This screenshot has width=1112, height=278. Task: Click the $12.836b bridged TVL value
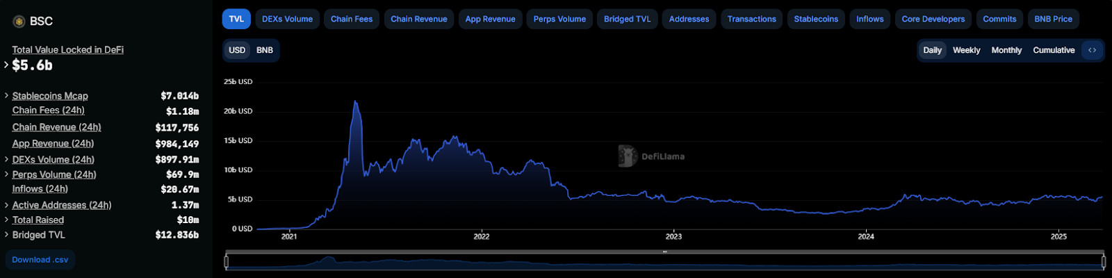coord(177,235)
